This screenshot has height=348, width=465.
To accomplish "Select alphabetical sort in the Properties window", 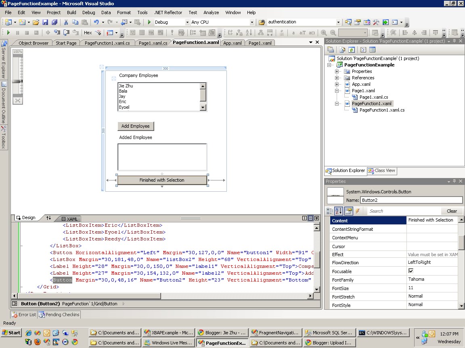I will (338, 211).
